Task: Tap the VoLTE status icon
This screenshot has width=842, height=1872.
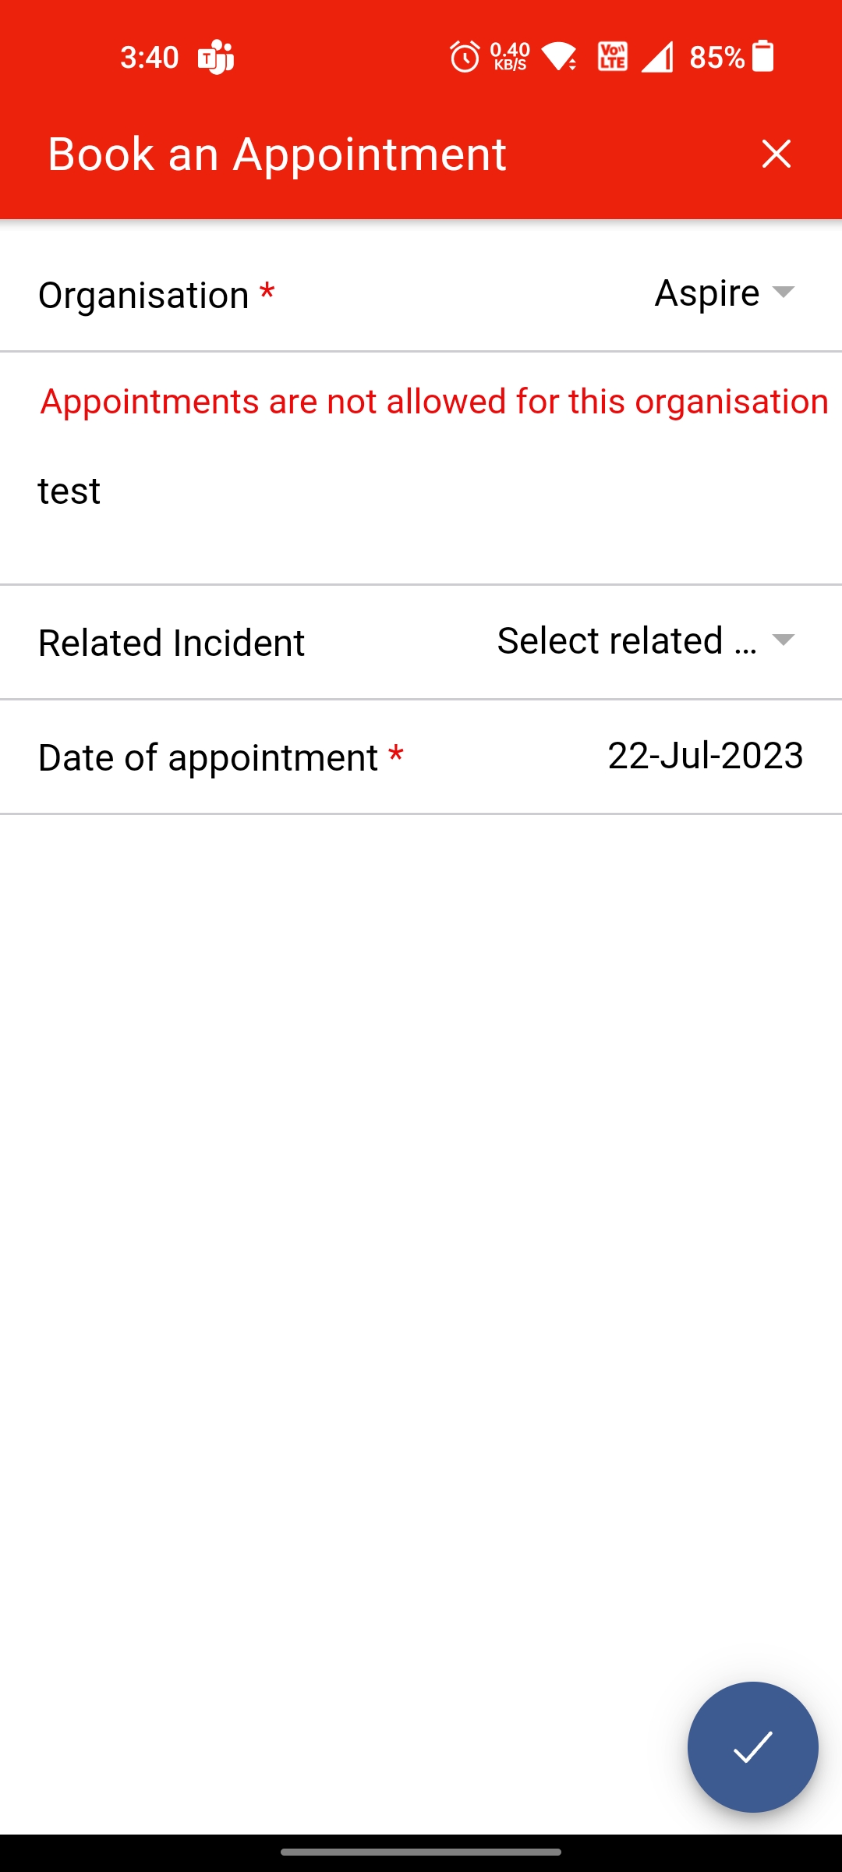Action: (x=612, y=57)
